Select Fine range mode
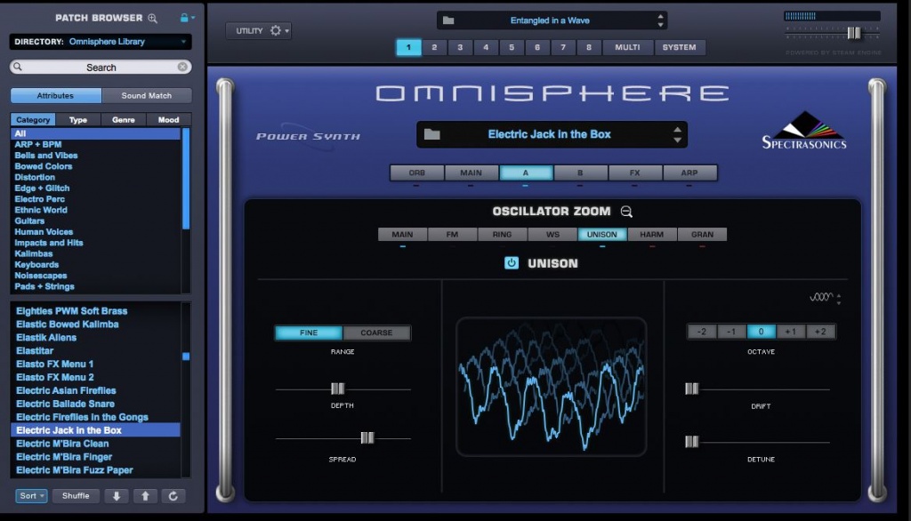The width and height of the screenshot is (911, 521). tap(309, 333)
